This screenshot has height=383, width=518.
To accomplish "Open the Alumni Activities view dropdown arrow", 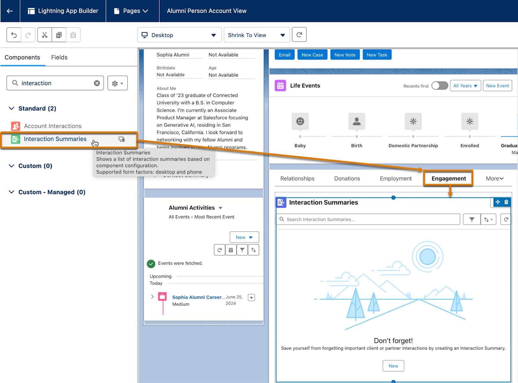I will [x=220, y=208].
